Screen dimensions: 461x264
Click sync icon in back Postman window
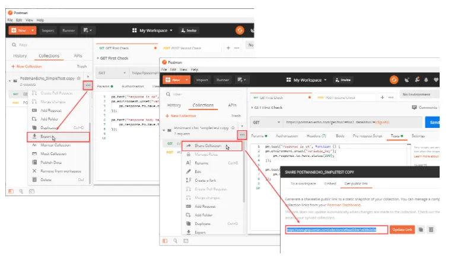[240, 30]
